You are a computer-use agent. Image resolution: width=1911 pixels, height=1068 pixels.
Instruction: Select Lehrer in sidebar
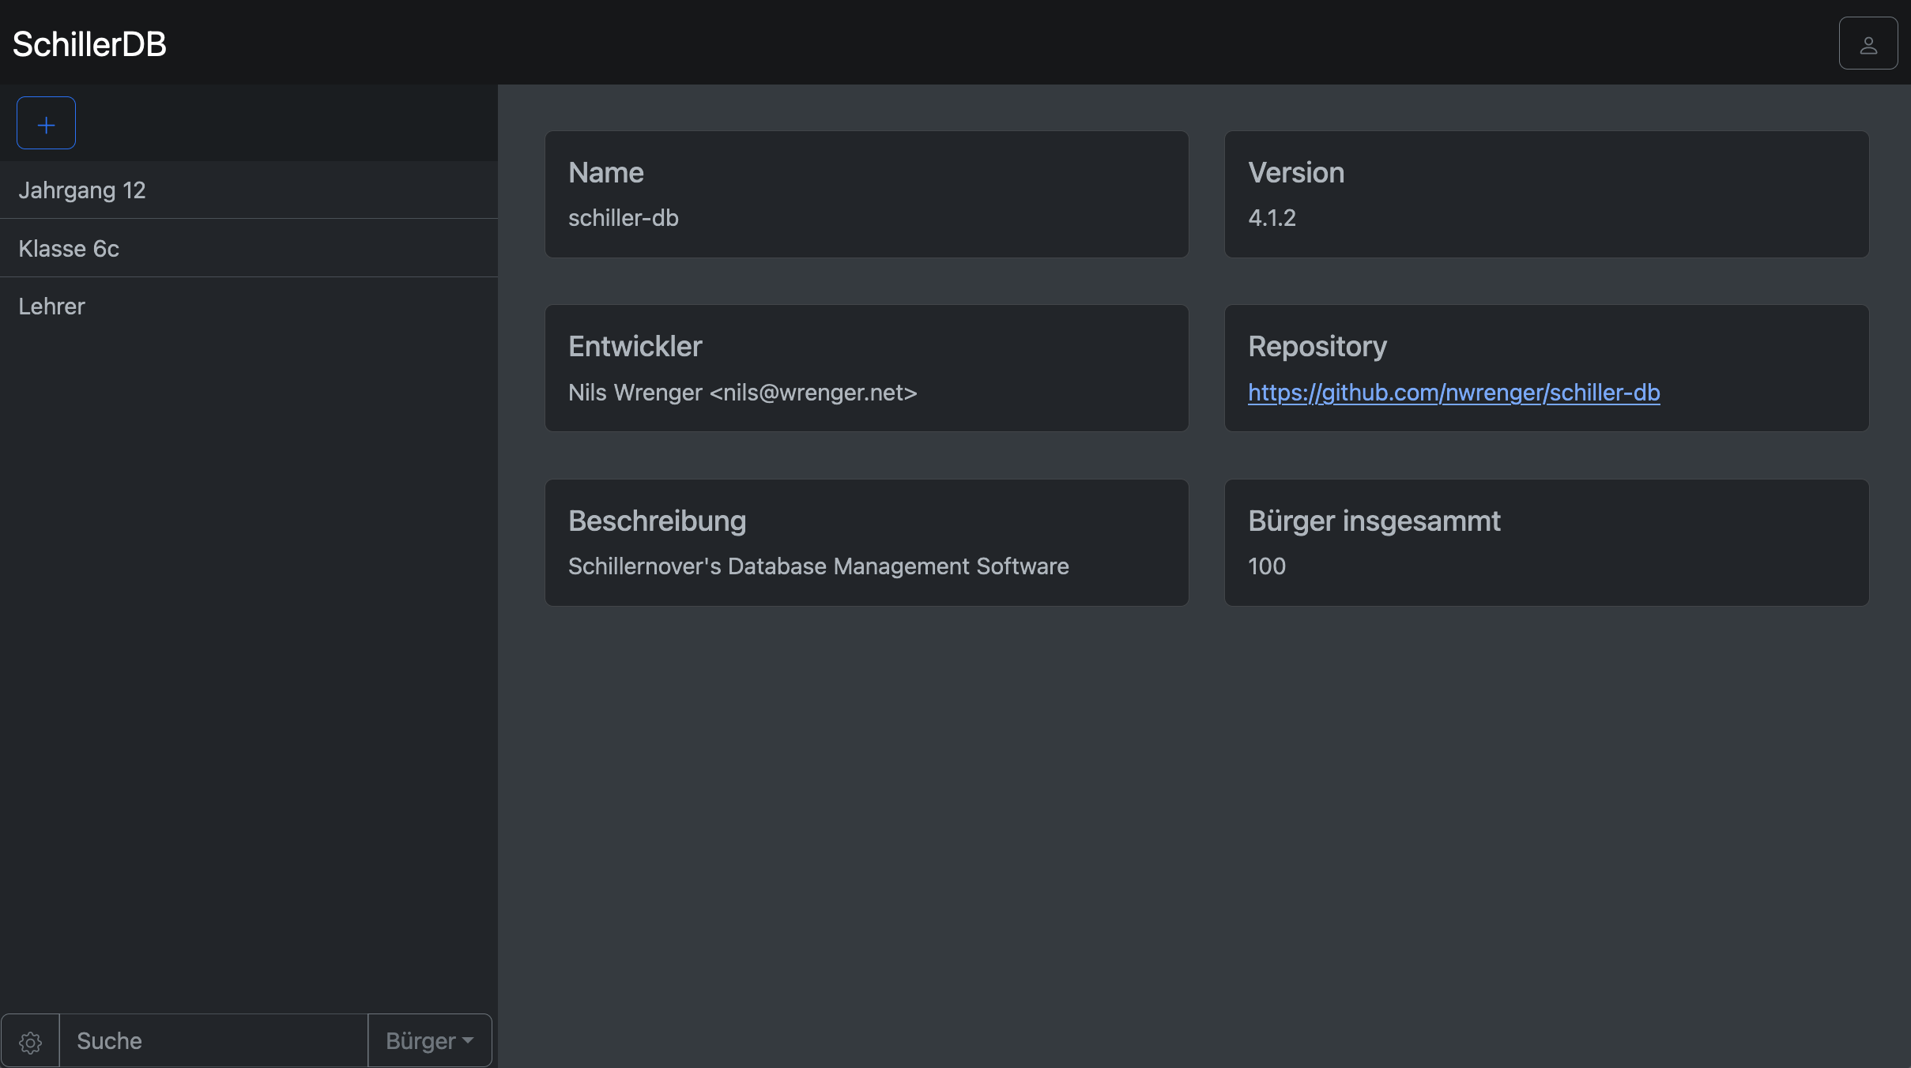pos(249,306)
